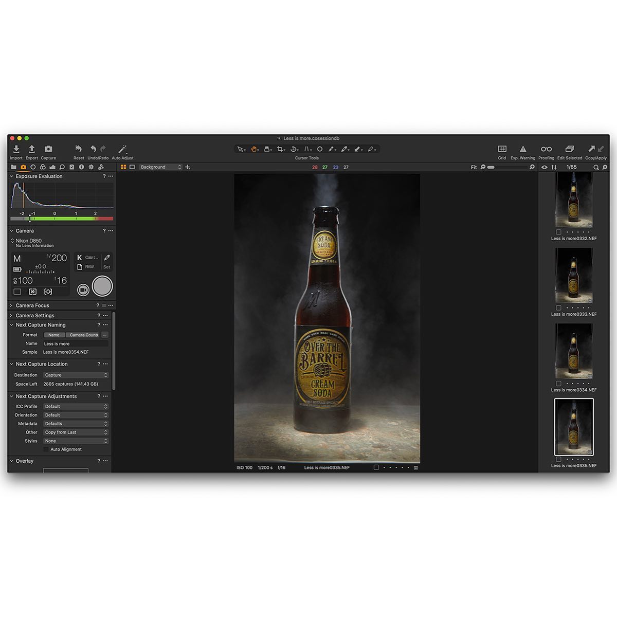Open the Library folder tool tab

coord(14,167)
